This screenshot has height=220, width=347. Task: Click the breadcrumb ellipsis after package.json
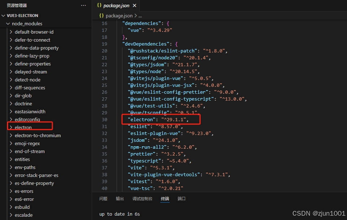140,16
